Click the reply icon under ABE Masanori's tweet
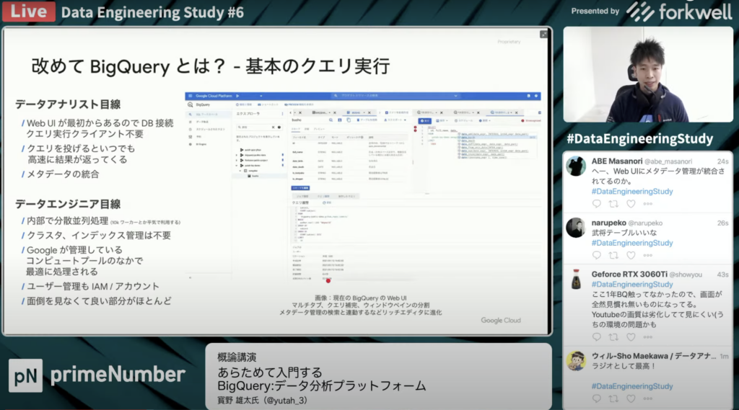Screen dimensions: 739x410 coord(596,204)
